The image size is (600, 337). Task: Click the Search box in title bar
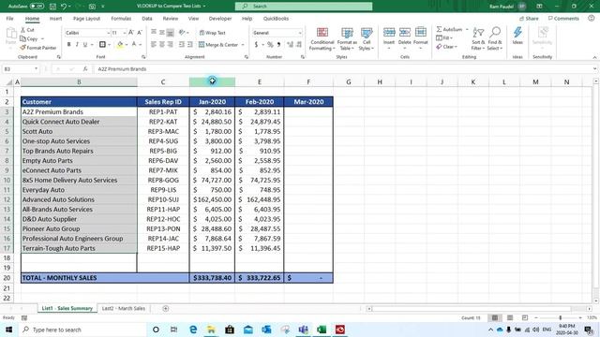coord(304,7)
